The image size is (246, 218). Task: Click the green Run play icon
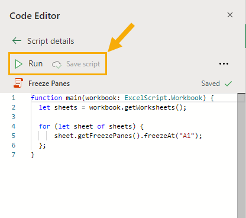pos(18,64)
